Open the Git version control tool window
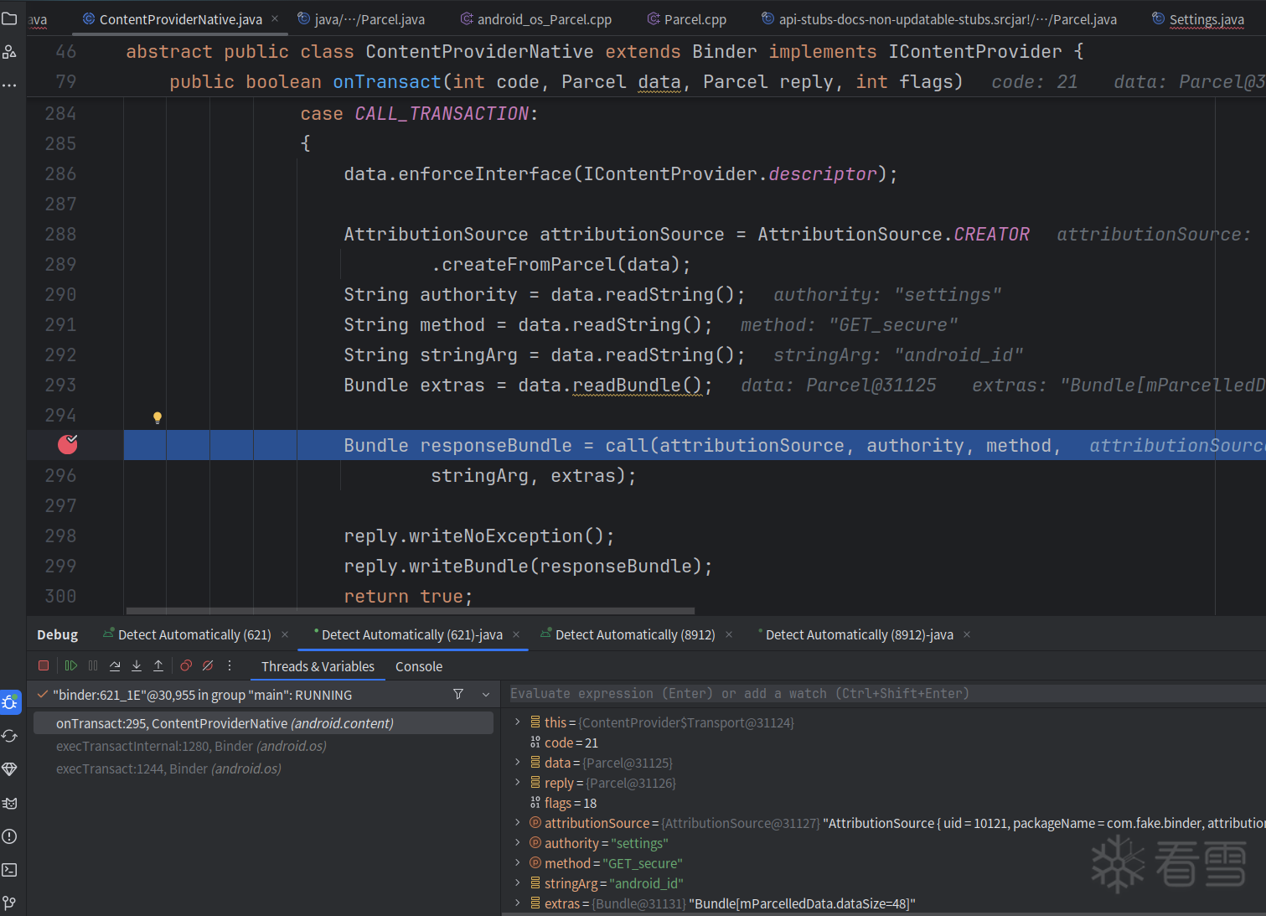This screenshot has height=916, width=1266. [10, 903]
